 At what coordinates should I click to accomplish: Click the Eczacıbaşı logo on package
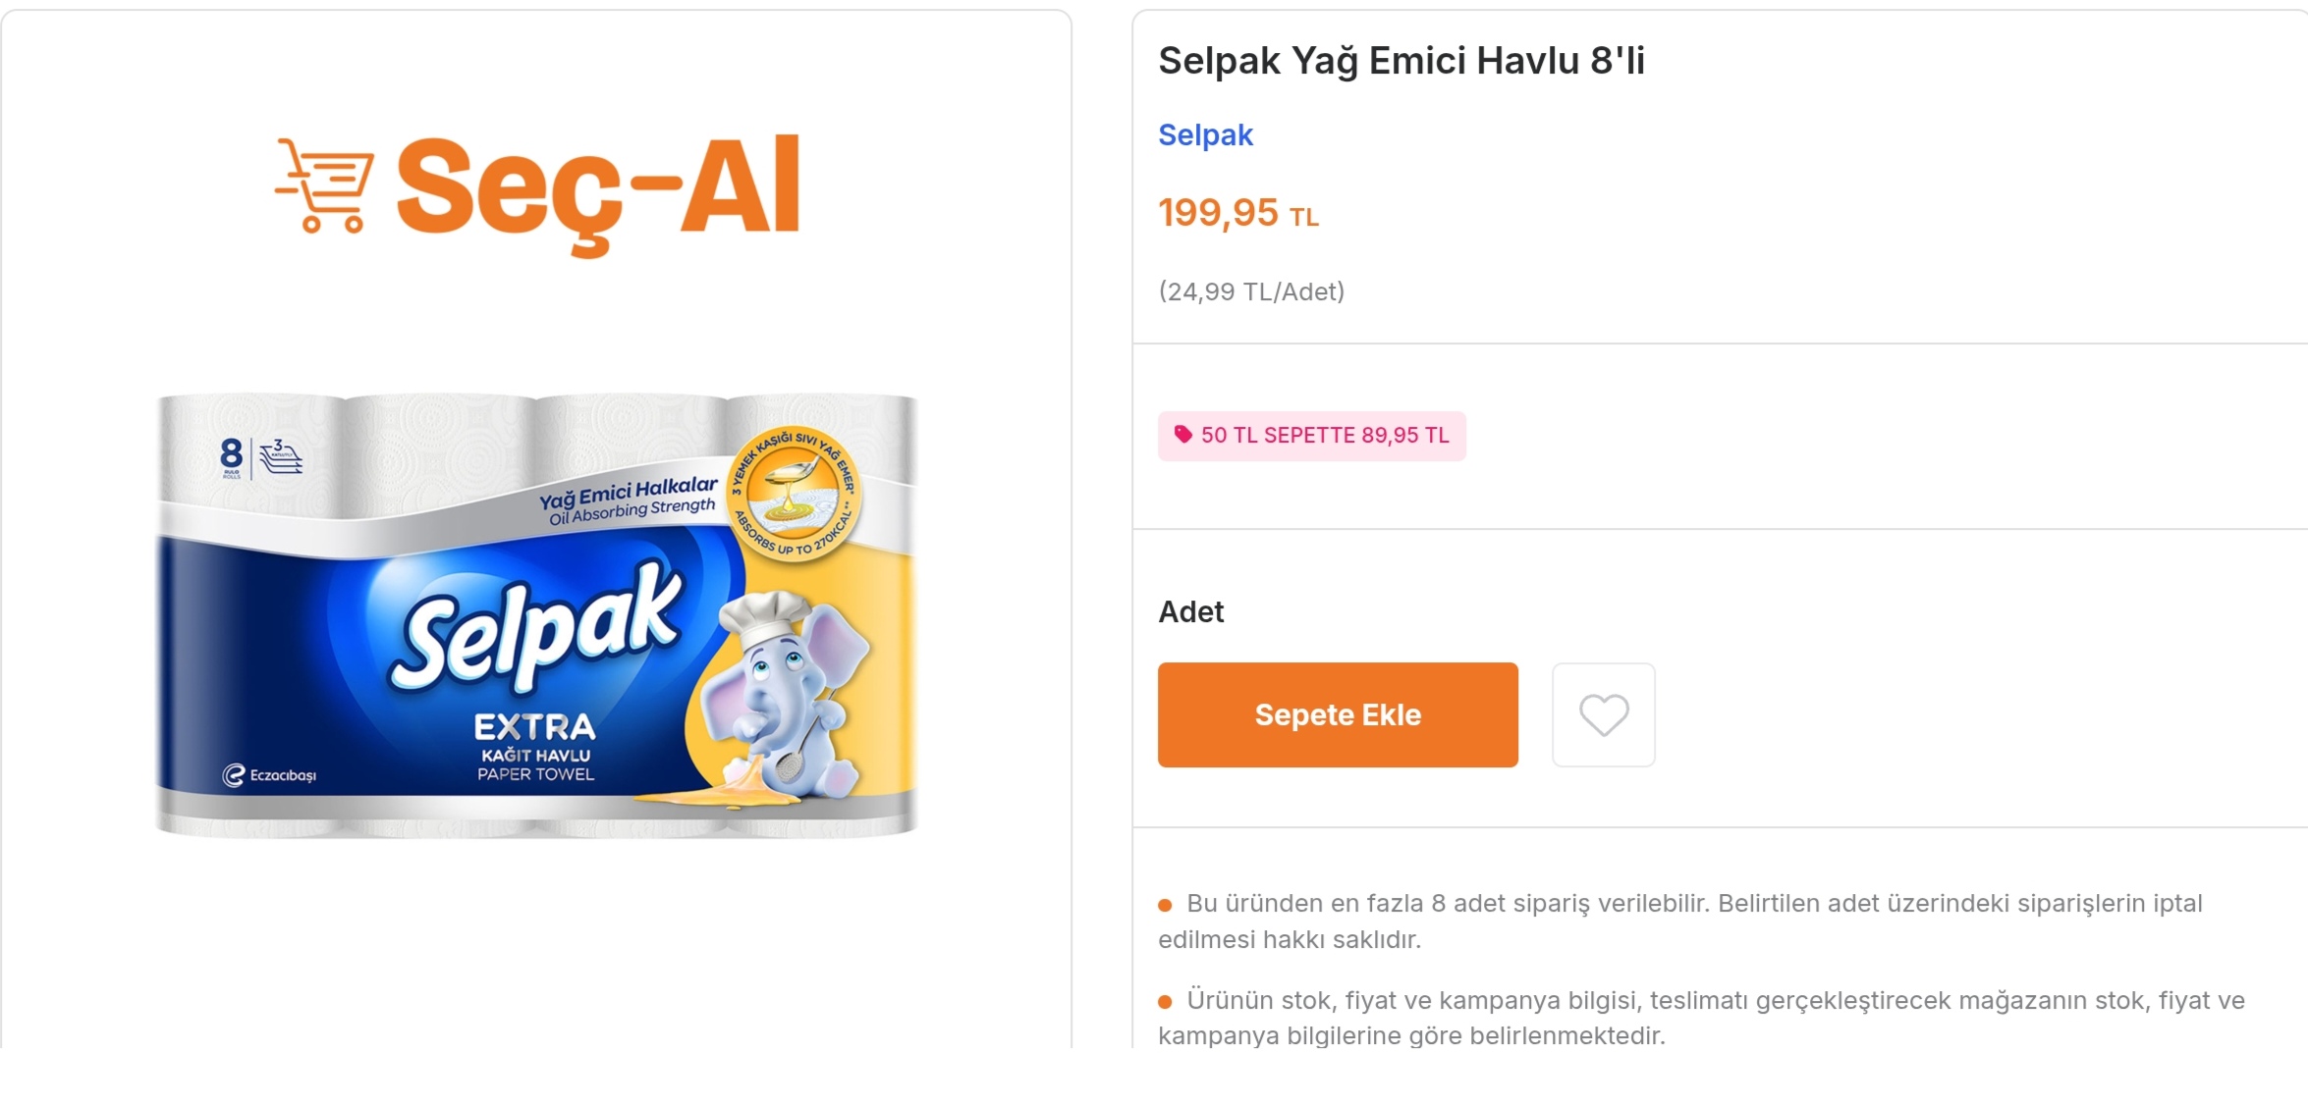pyautogui.click(x=269, y=775)
